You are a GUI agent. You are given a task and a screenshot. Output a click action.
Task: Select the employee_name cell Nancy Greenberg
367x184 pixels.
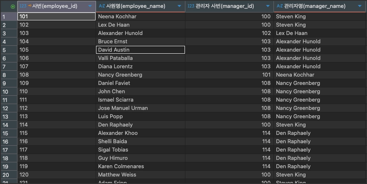click(x=140, y=75)
